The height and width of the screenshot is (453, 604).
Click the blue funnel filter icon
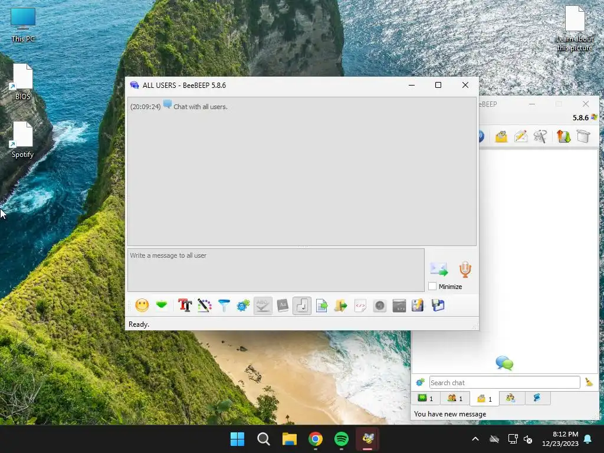224,306
